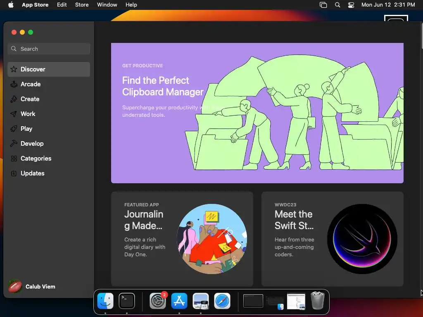Click the minimized dark window thumbnail in Dock
423x317 pixels.
point(253,301)
